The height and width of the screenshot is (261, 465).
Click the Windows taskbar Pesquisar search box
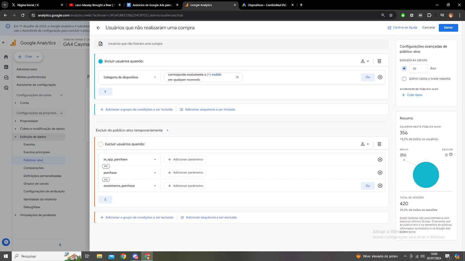pos(46,256)
